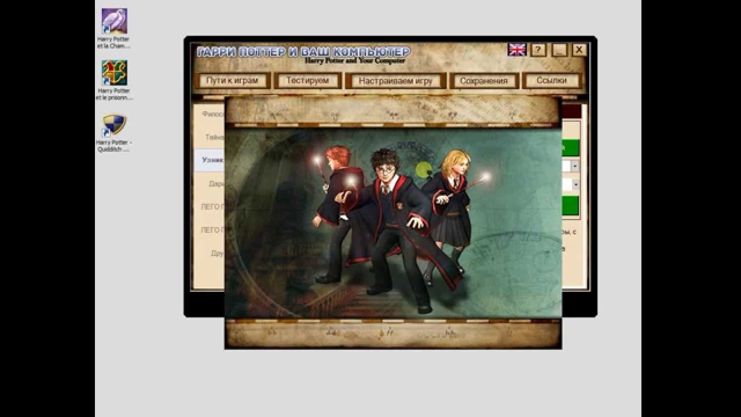741x417 pixels.
Task: Expand the lower dropdown on the right panel
Action: click(x=575, y=185)
